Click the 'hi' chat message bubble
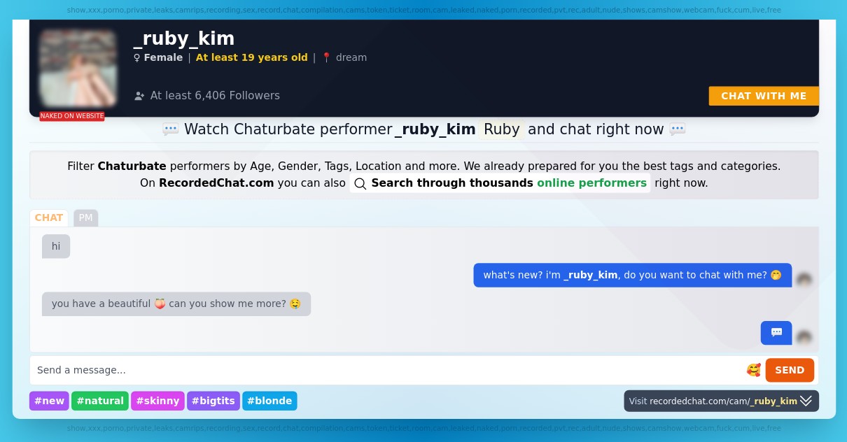The image size is (847, 442). [56, 246]
